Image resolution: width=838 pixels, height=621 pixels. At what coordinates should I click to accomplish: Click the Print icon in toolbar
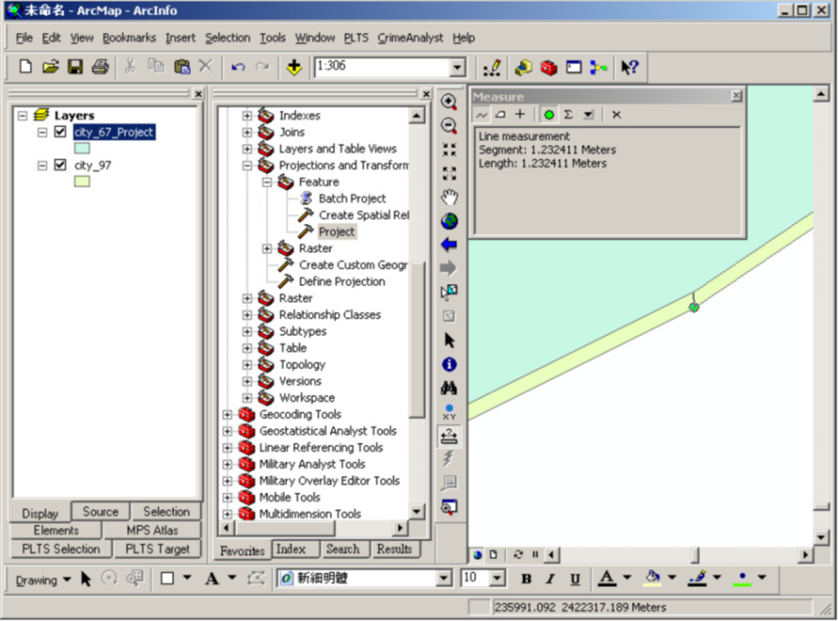coord(100,67)
